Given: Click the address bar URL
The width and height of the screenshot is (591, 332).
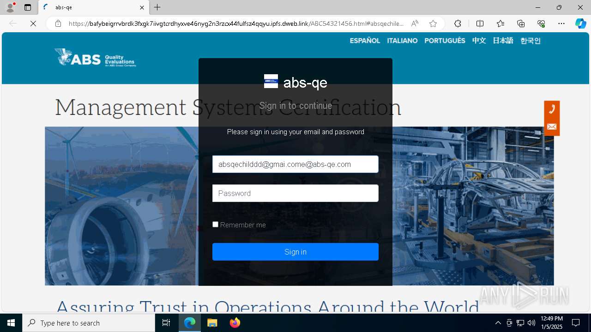Looking at the screenshot, I should coord(236,24).
